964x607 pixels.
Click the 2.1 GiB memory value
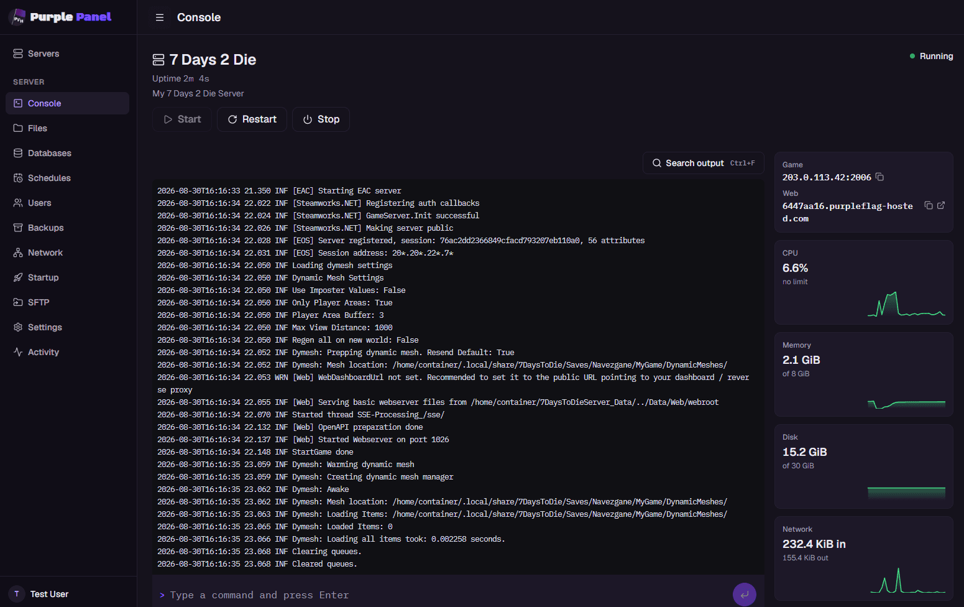coord(801,360)
